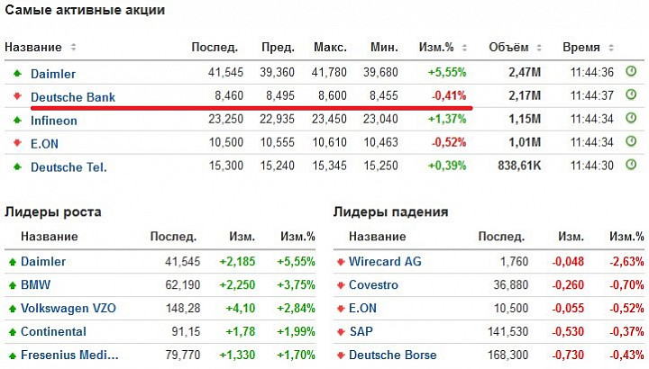Click green up arrow beside BMW
This screenshot has height=369, width=649.
(x=13, y=285)
